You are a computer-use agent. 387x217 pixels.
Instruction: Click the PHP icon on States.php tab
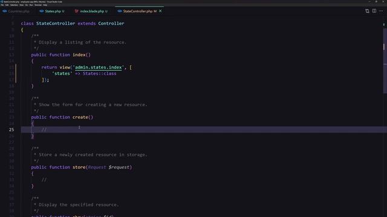coord(42,11)
